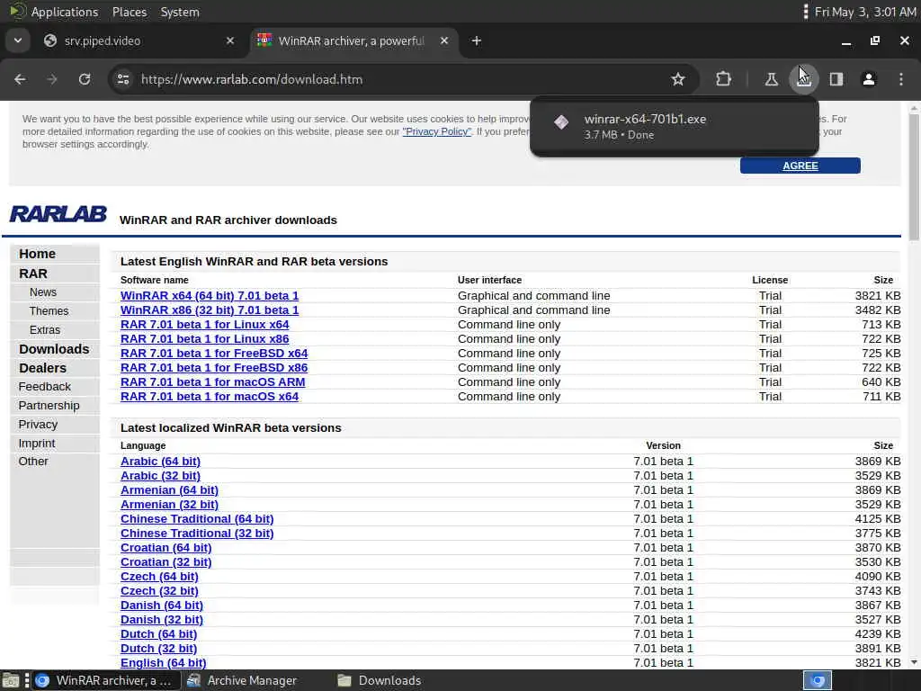Open the Privacy Policy link
921x691 pixels.
436,131
